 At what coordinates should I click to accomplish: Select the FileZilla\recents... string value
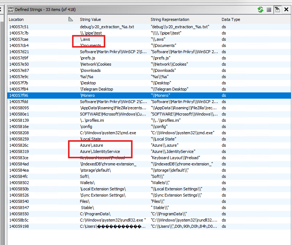113,108
